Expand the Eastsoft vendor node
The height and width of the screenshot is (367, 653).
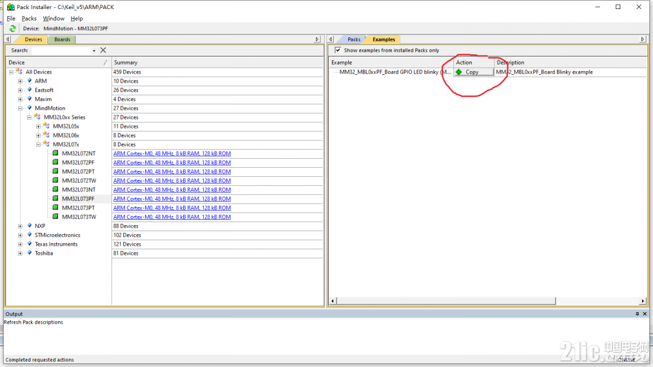point(20,90)
